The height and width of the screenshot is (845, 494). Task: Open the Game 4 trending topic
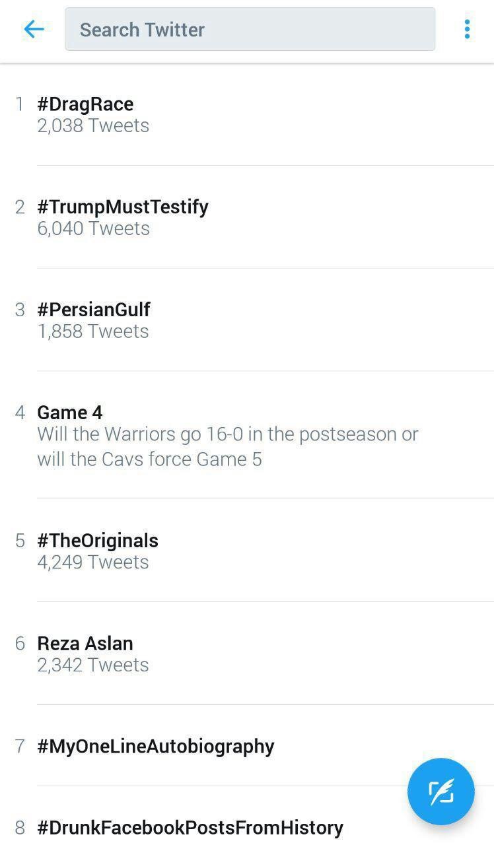70,413
